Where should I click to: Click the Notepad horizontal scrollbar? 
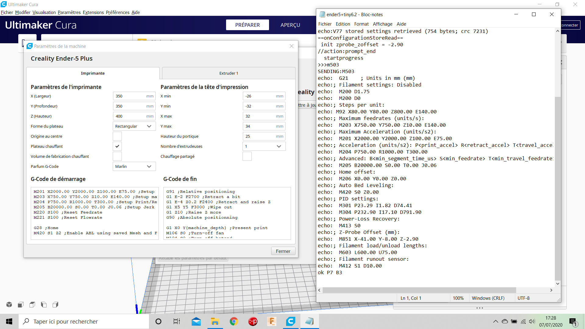click(x=419, y=290)
